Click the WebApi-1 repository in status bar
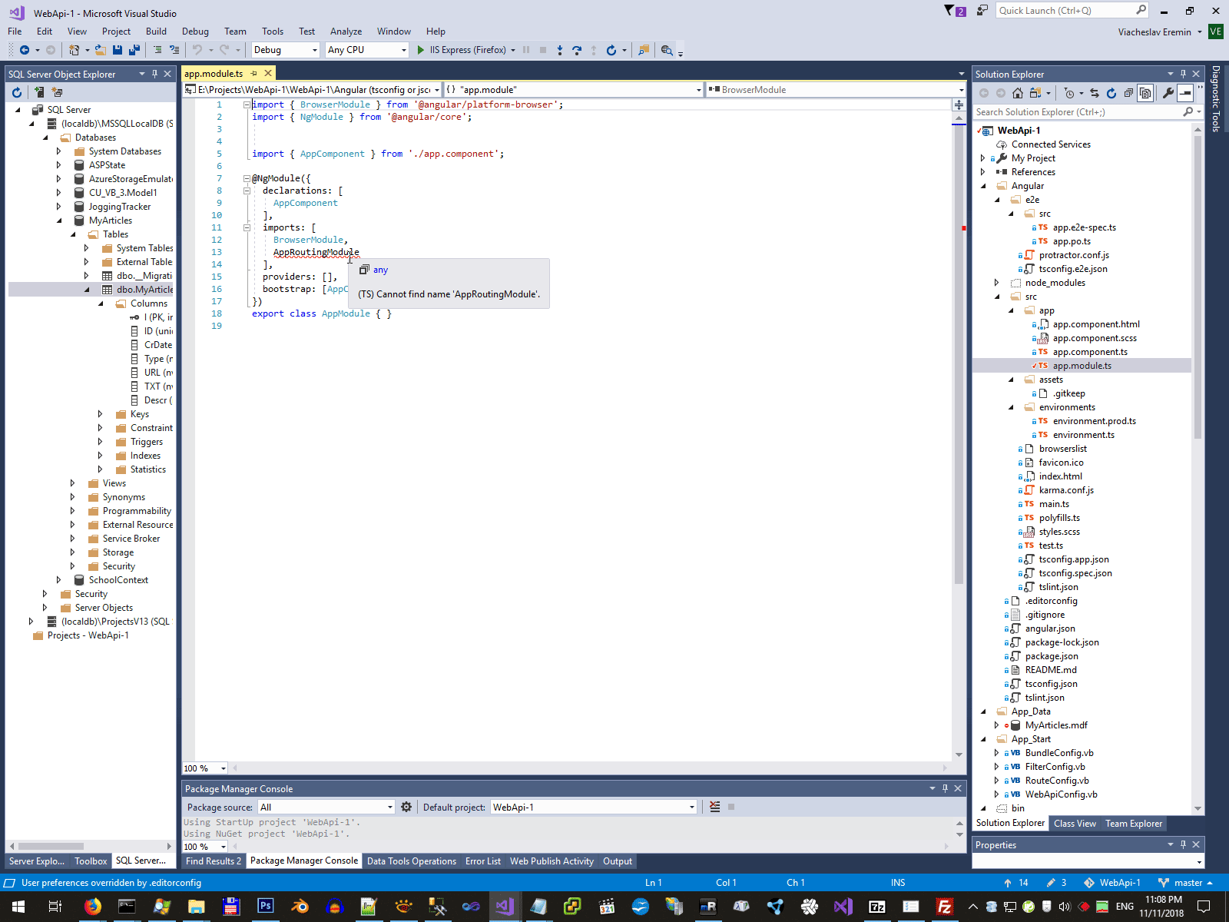The height and width of the screenshot is (922, 1229). (x=1112, y=883)
